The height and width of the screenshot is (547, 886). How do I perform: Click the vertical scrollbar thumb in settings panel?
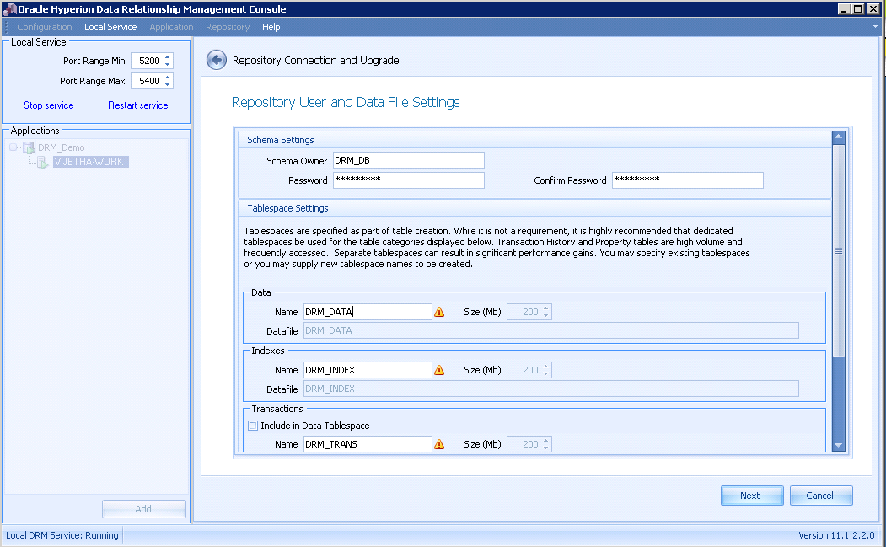click(839, 251)
